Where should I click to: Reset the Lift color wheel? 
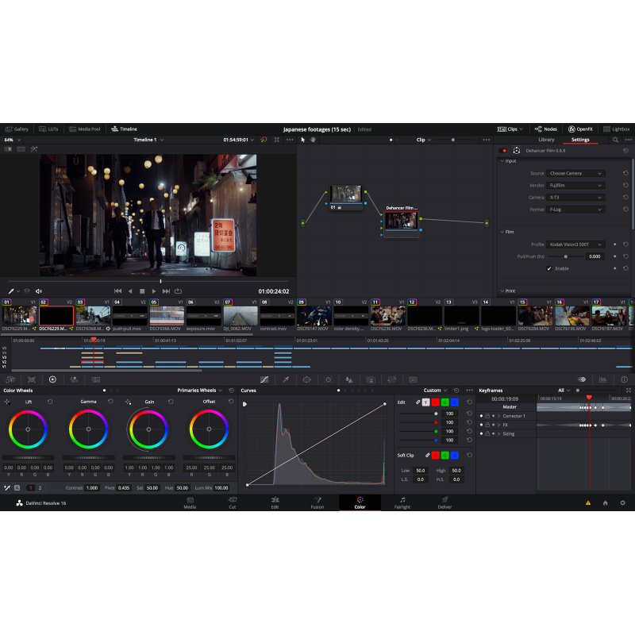tap(50, 402)
